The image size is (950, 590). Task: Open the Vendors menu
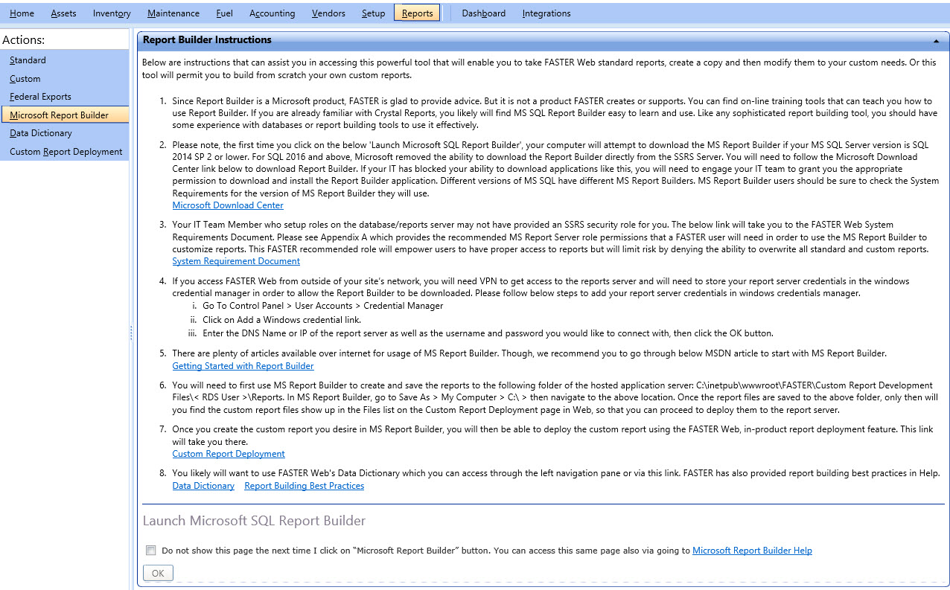pyautogui.click(x=328, y=13)
